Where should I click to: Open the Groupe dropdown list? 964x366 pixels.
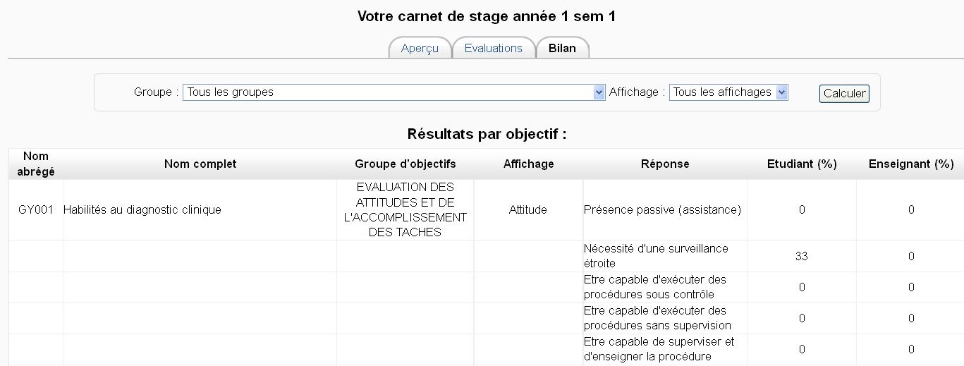coord(388,92)
